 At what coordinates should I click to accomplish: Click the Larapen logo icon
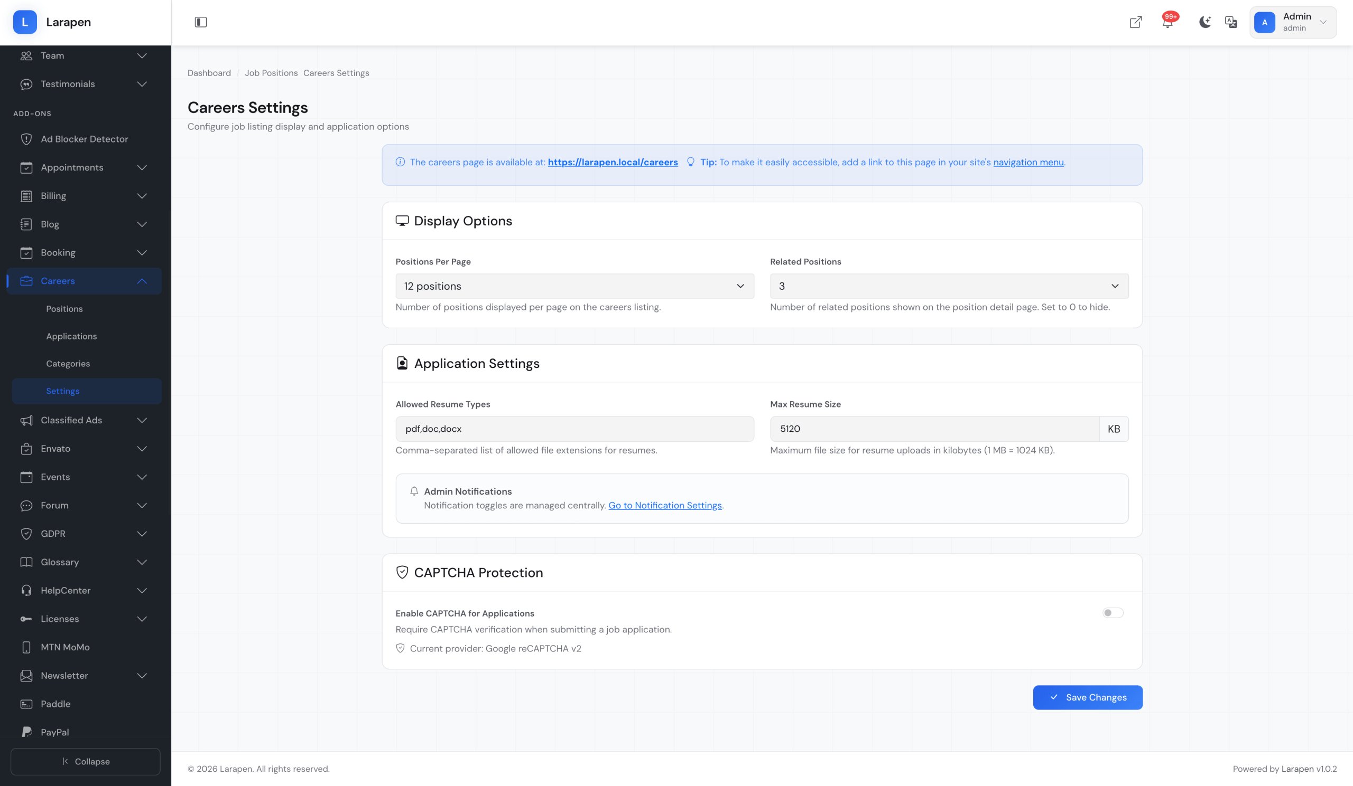point(25,22)
